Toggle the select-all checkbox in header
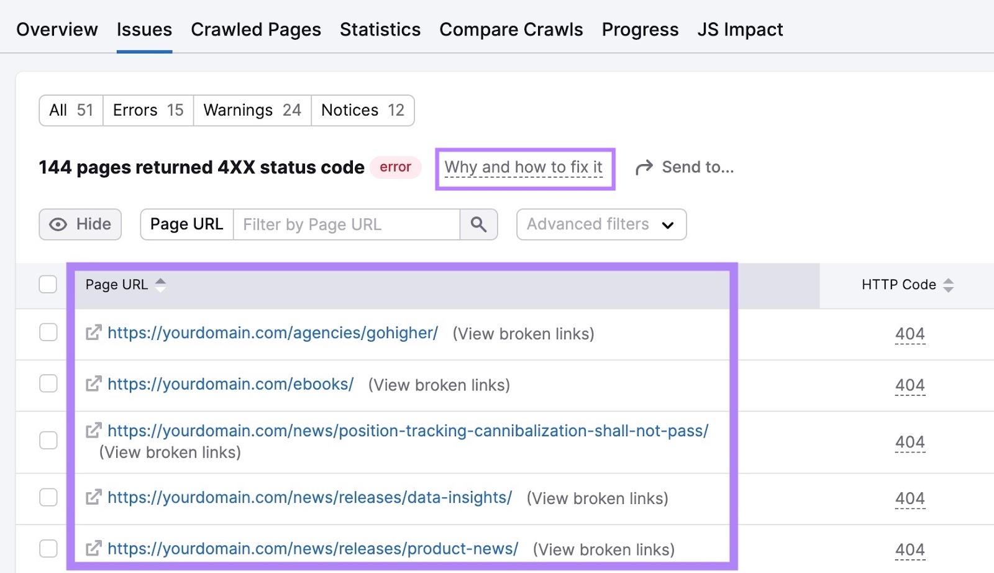 48,285
